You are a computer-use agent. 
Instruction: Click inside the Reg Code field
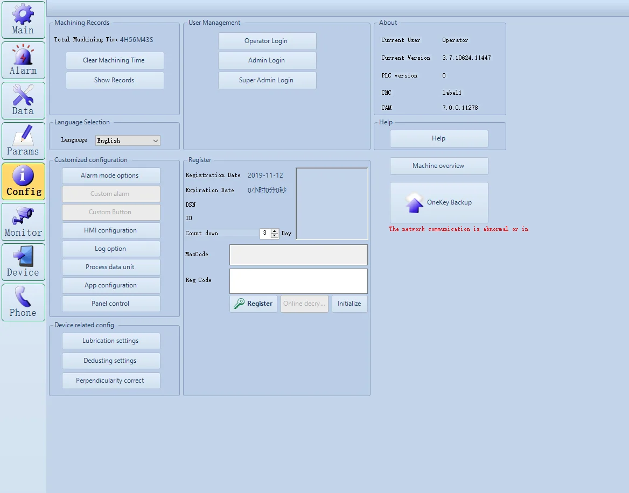tap(298, 281)
